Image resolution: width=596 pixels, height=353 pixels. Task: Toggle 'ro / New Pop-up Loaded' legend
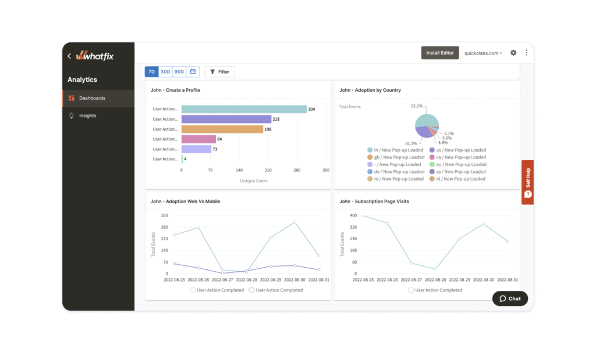395,179
